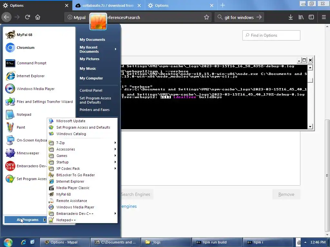Click the browser Reload button
This screenshot has height=247, width=330.
[x=27, y=17]
